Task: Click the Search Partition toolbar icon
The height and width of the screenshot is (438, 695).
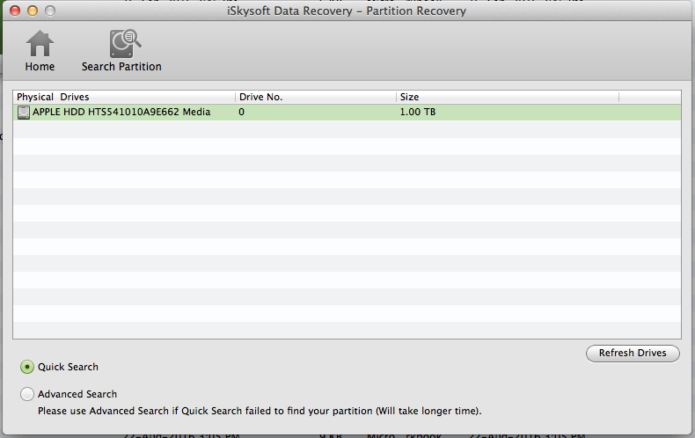Action: point(125,43)
